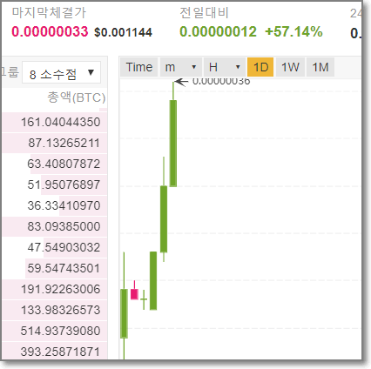This screenshot has height=369, width=371.
Task: Open the 8 소수점 decimal dropdown
Action: 61,72
